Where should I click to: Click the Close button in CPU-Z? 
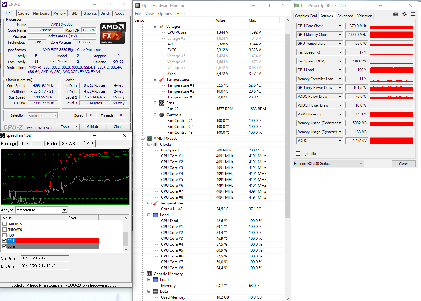point(118,127)
